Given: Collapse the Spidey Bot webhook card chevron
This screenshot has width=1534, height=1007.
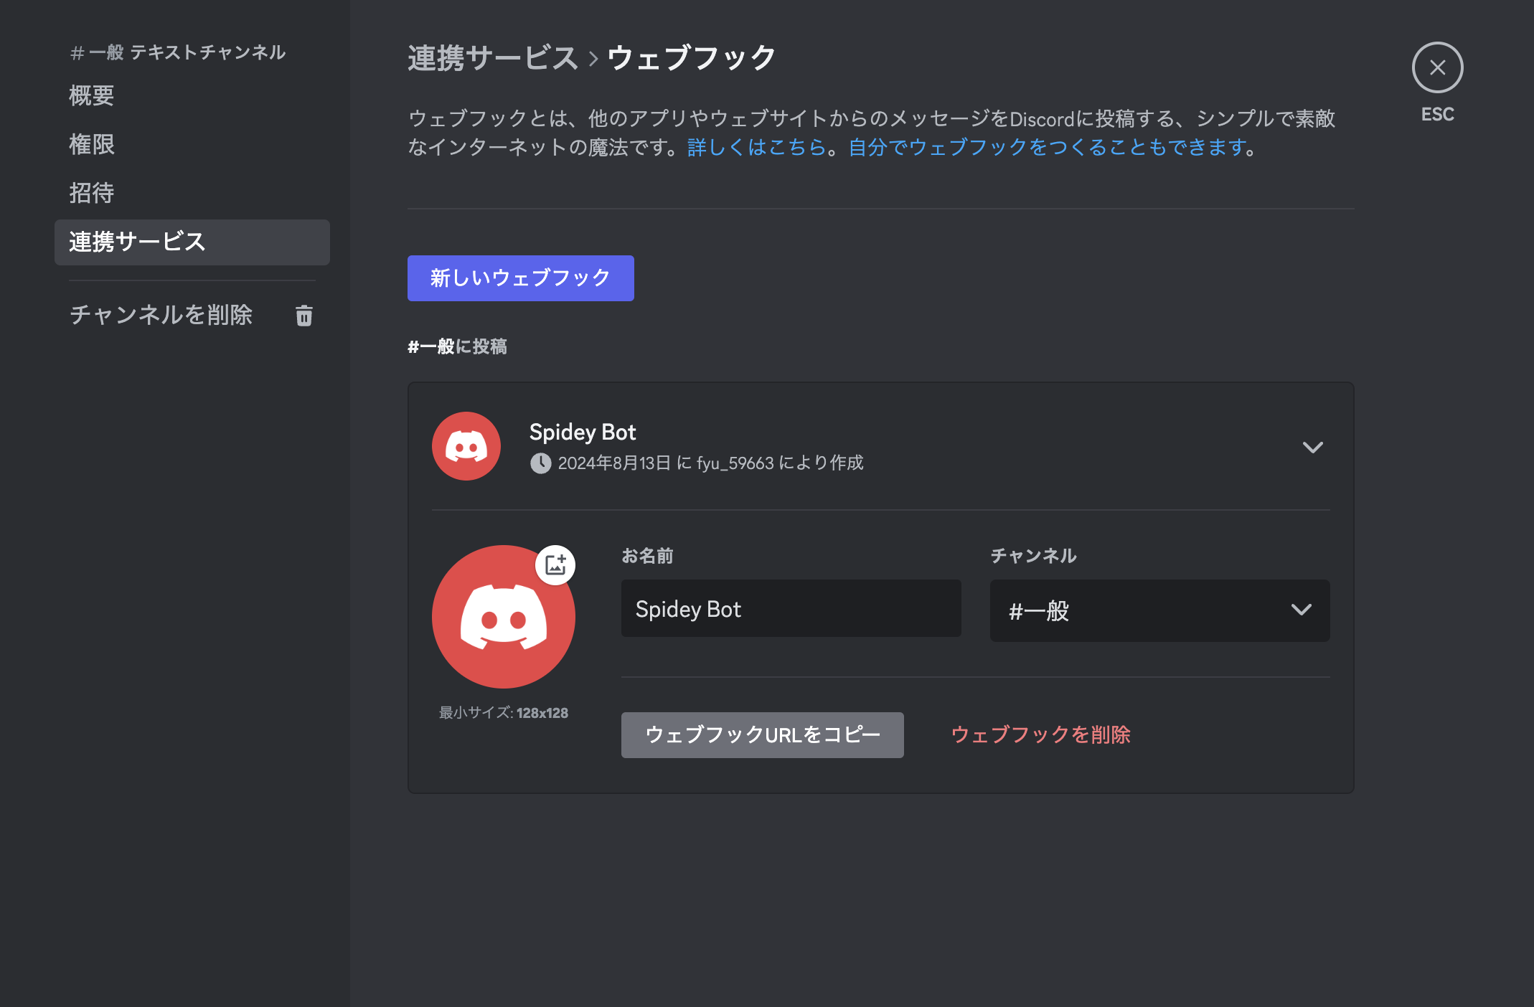Looking at the screenshot, I should click(1314, 447).
